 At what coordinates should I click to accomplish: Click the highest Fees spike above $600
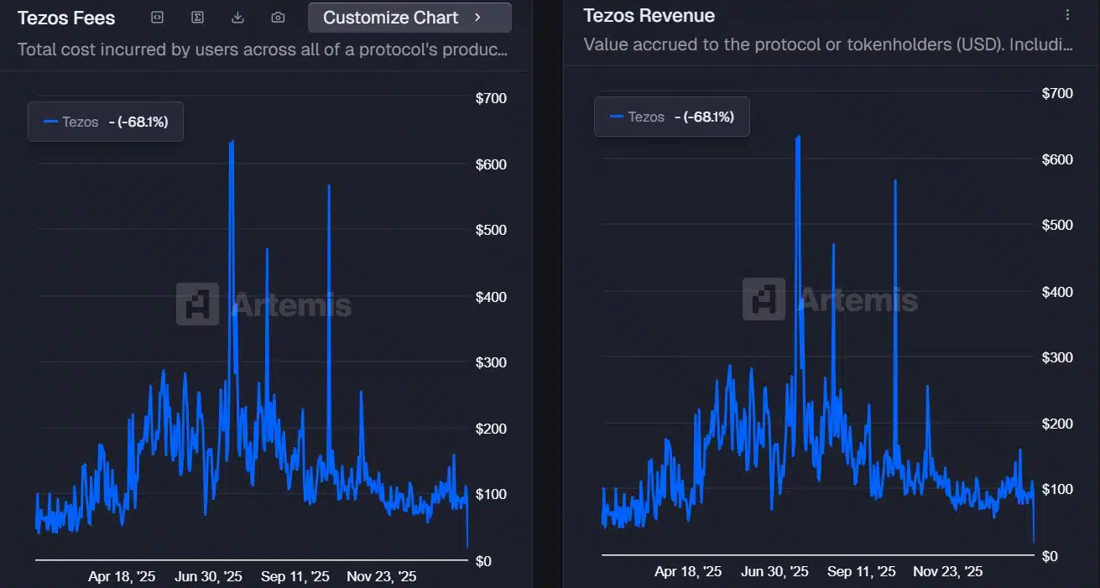click(x=231, y=143)
